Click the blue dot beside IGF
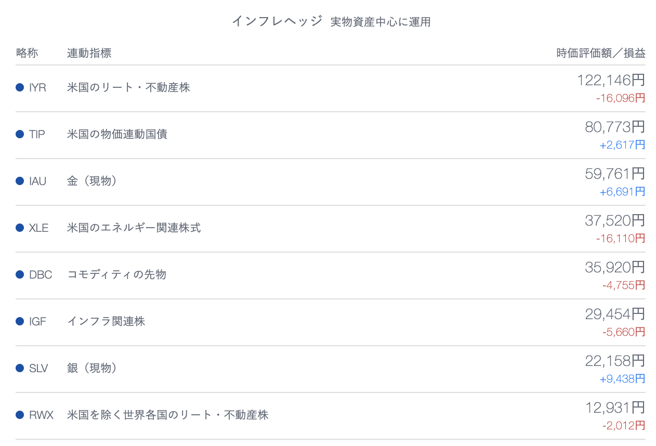 [20, 321]
